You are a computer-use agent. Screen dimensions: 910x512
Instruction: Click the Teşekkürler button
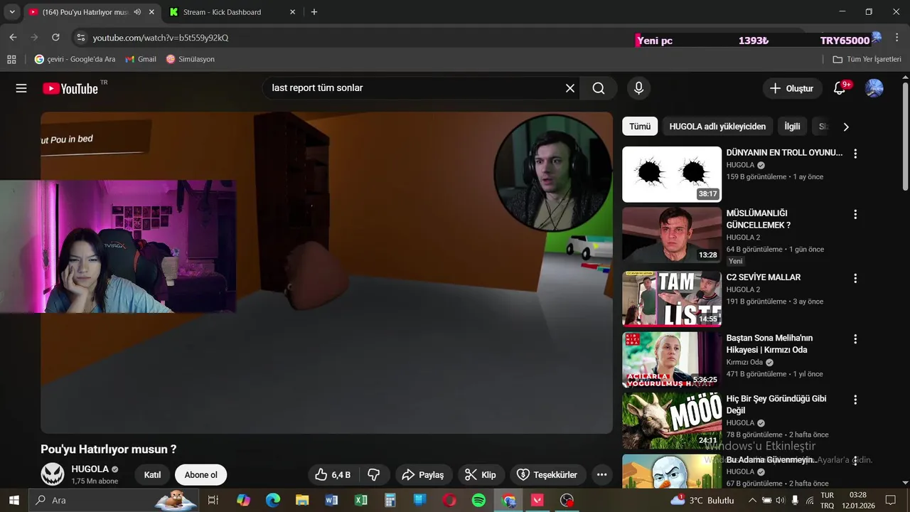547,474
